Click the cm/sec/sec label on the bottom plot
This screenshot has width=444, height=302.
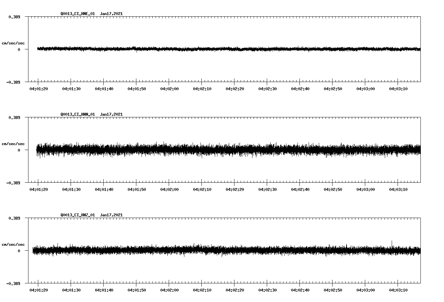pos(13,244)
